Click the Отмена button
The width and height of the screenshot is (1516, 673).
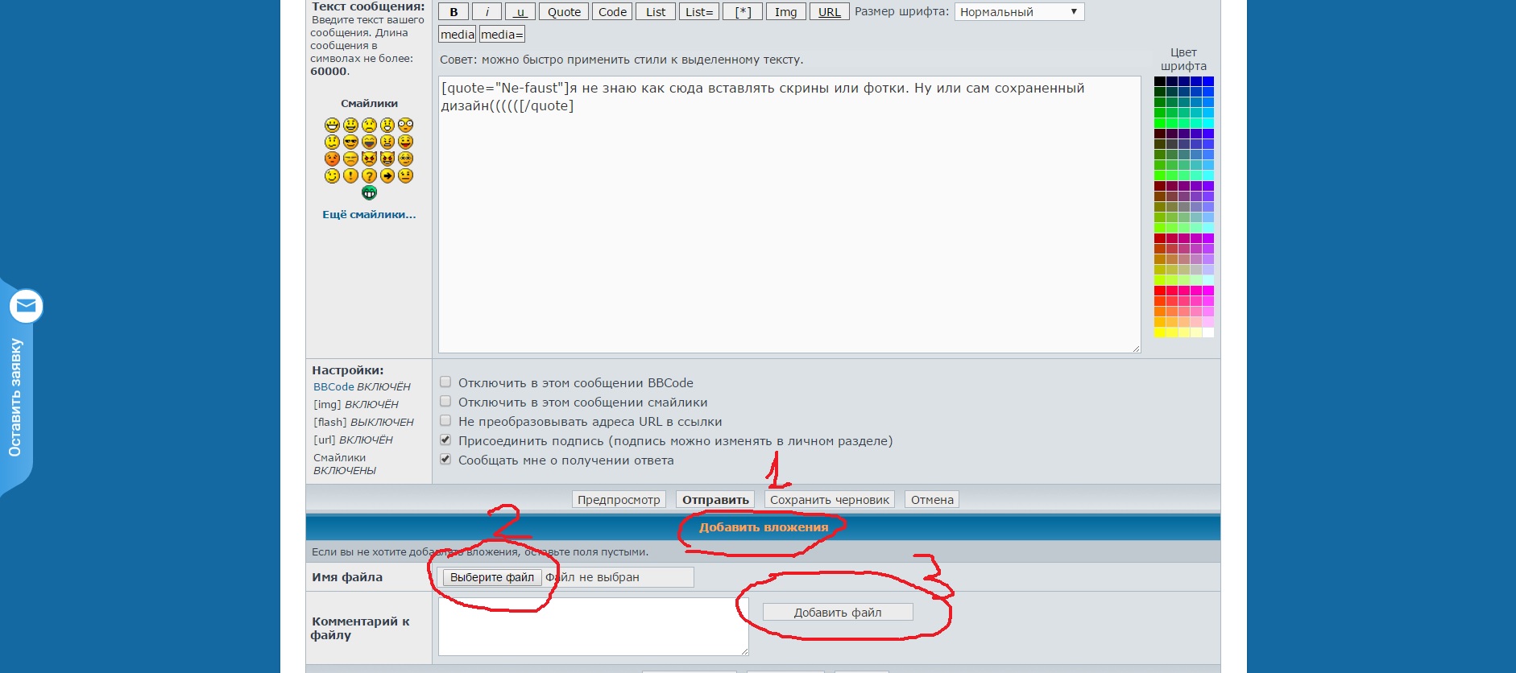click(932, 500)
